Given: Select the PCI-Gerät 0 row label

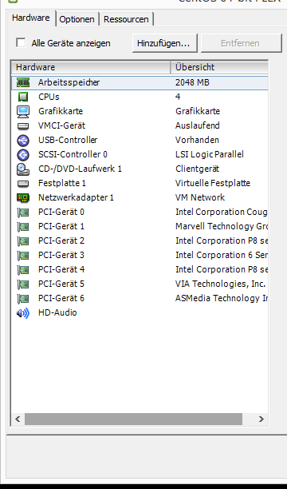Looking at the screenshot, I should [x=61, y=212].
